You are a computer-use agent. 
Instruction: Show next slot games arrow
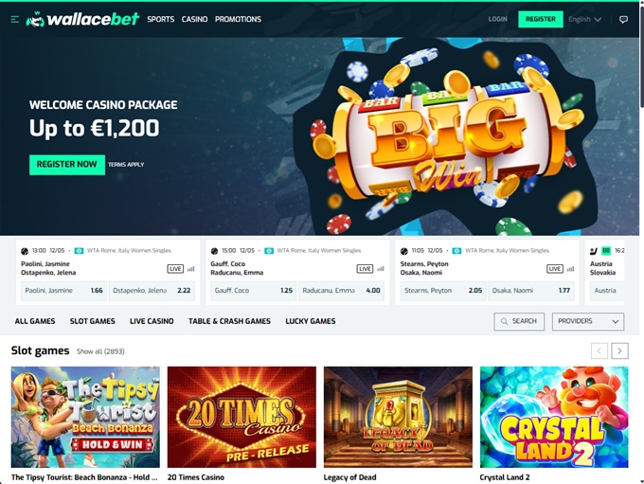[619, 350]
